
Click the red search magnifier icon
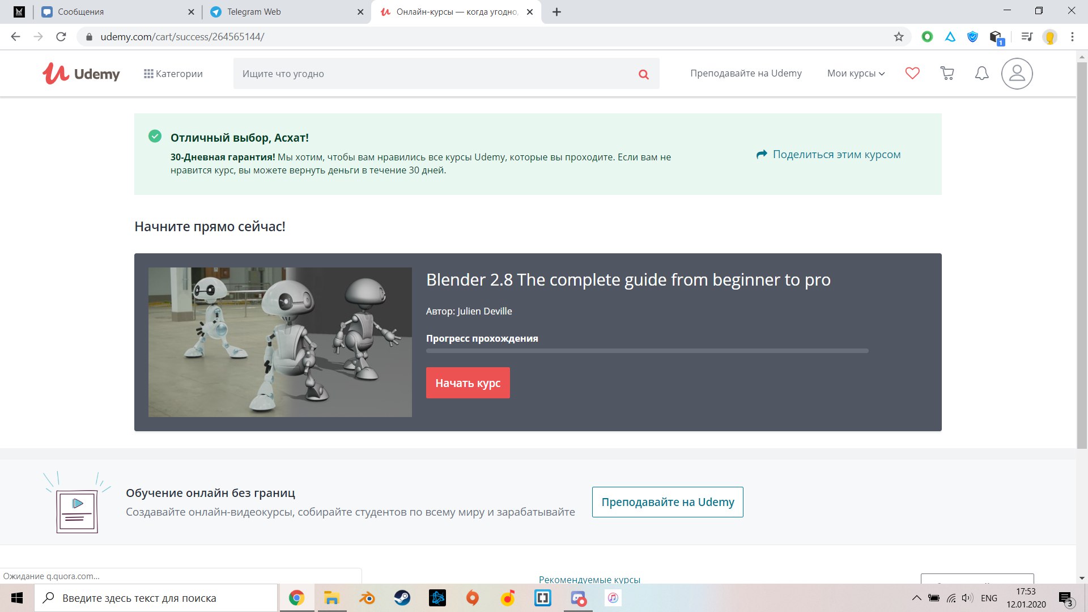(x=644, y=74)
